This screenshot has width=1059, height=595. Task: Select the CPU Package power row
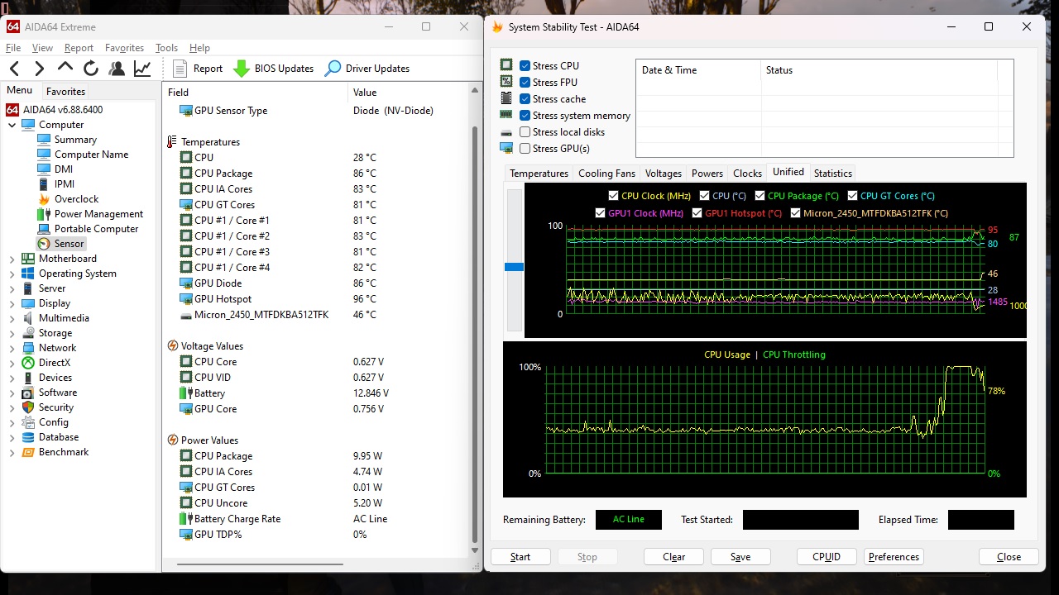tap(318, 456)
